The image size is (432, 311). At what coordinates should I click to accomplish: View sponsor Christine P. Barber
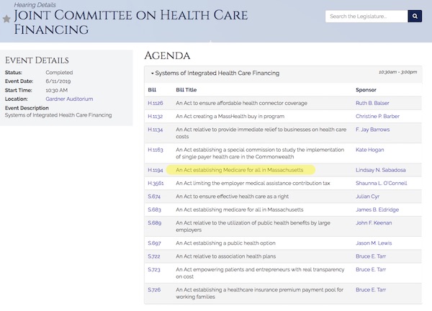point(377,116)
